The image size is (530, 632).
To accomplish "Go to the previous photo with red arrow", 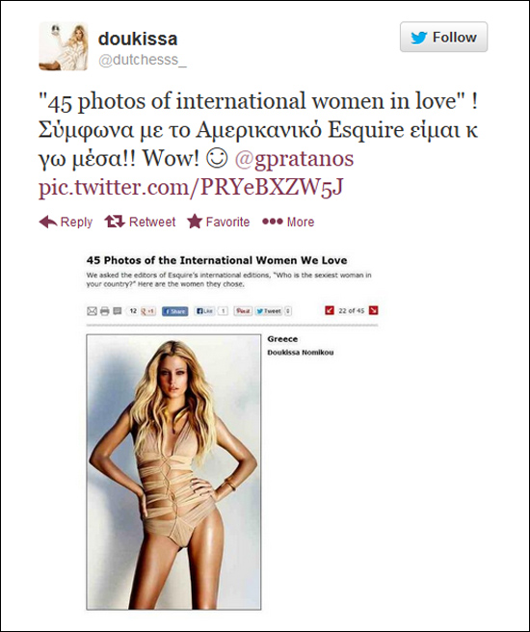I will point(330,310).
